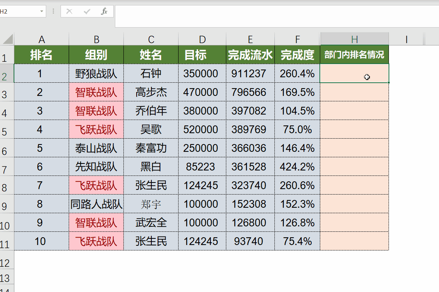The height and width of the screenshot is (292, 439).
Task: Open the insert function fx dialog
Action: point(104,12)
